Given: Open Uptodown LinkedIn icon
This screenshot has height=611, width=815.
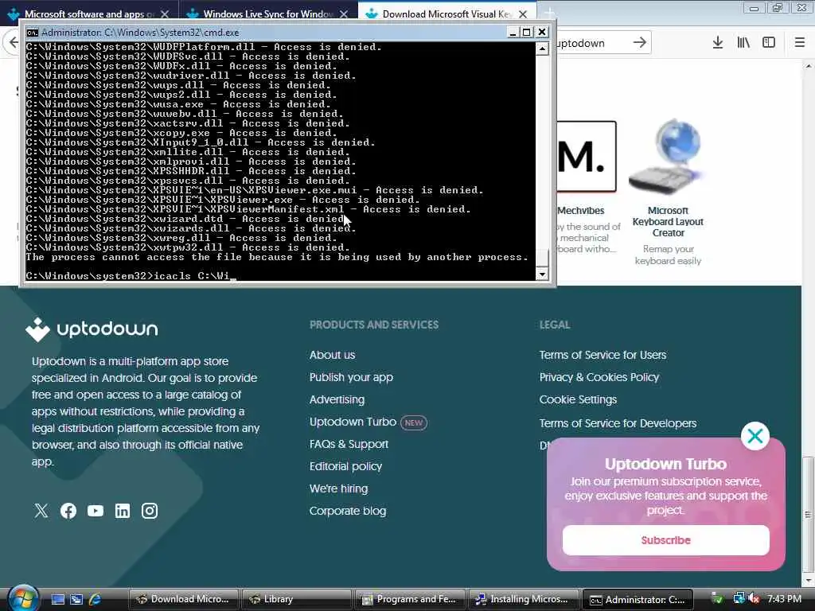Looking at the screenshot, I should click(x=122, y=511).
